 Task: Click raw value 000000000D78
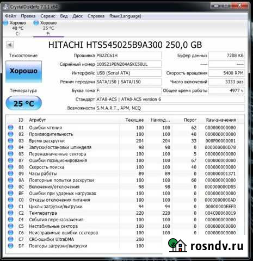[220, 147]
